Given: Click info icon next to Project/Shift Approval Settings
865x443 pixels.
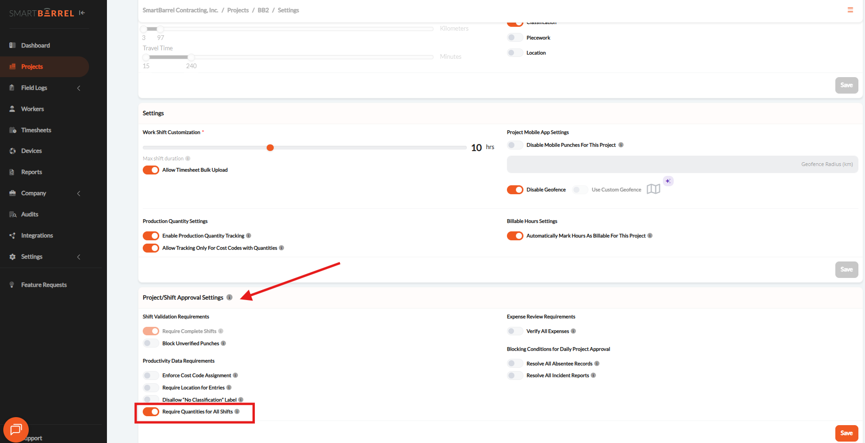Looking at the screenshot, I should click(229, 297).
